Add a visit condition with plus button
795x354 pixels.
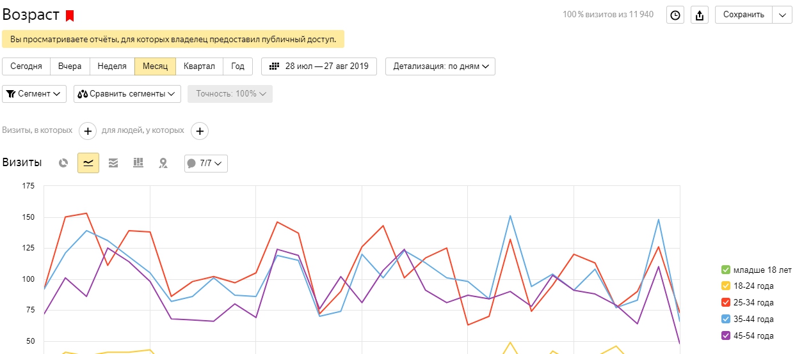tap(88, 131)
